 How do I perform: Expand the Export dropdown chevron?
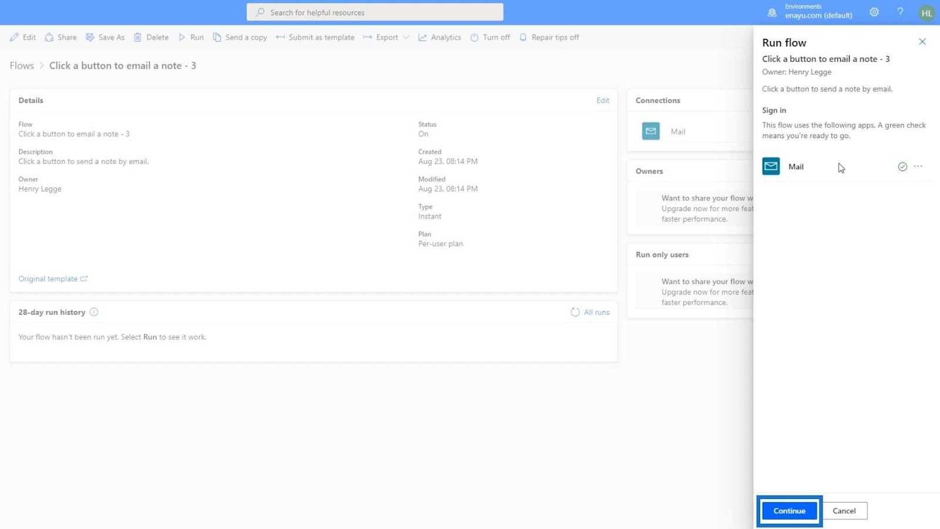pos(406,37)
